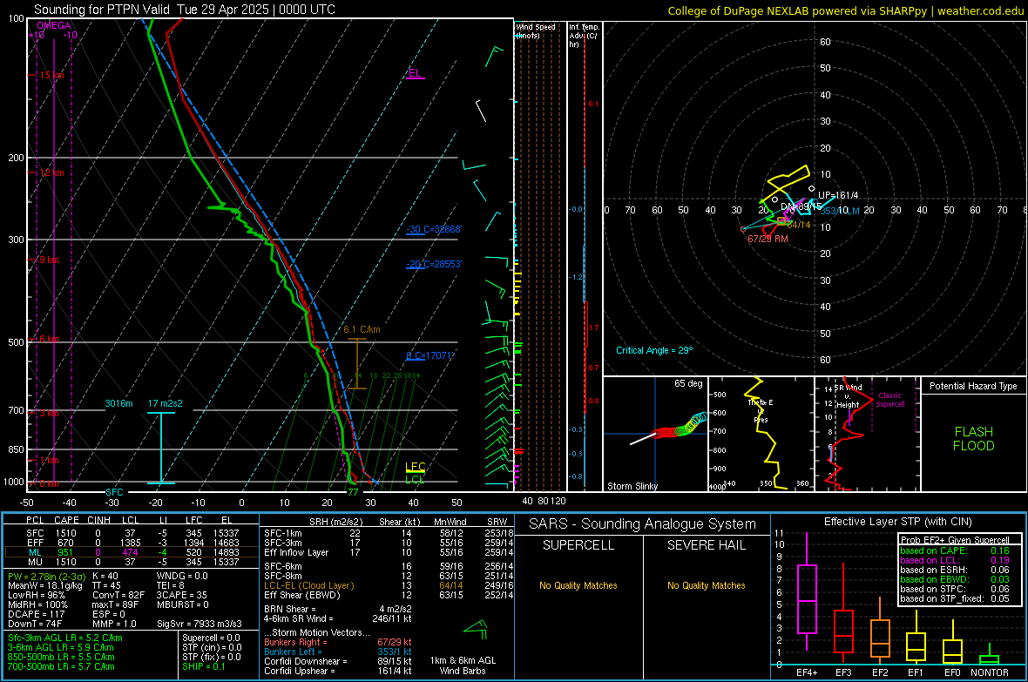Click the '12 km' height marker
Screen dimensions: 1028x682
[x=51, y=172]
